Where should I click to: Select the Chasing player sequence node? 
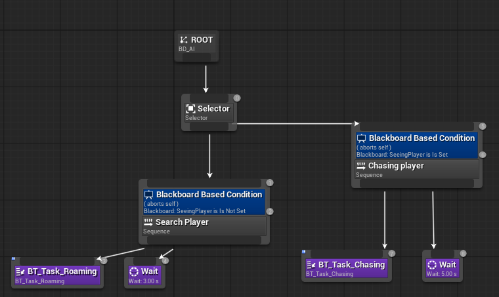416,169
